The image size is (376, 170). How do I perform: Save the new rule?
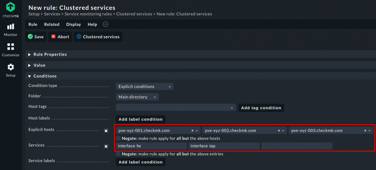36,37
